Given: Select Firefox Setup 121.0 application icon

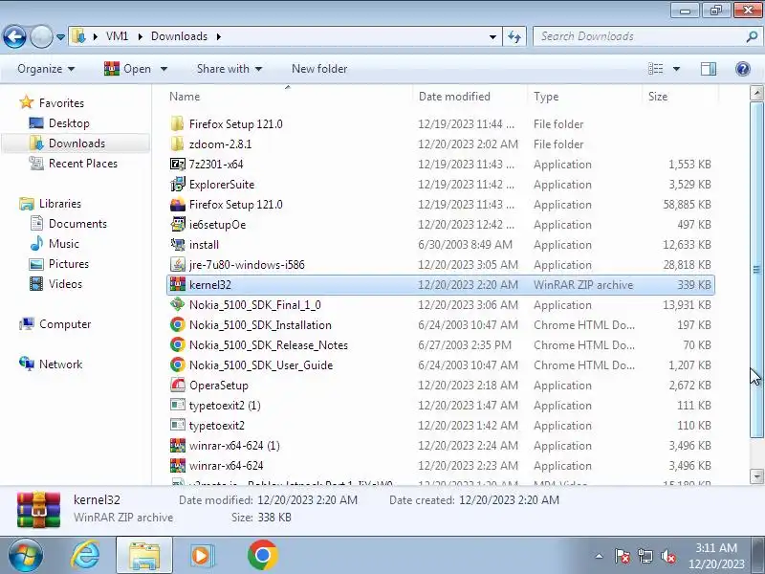Looking at the screenshot, I should point(178,204).
